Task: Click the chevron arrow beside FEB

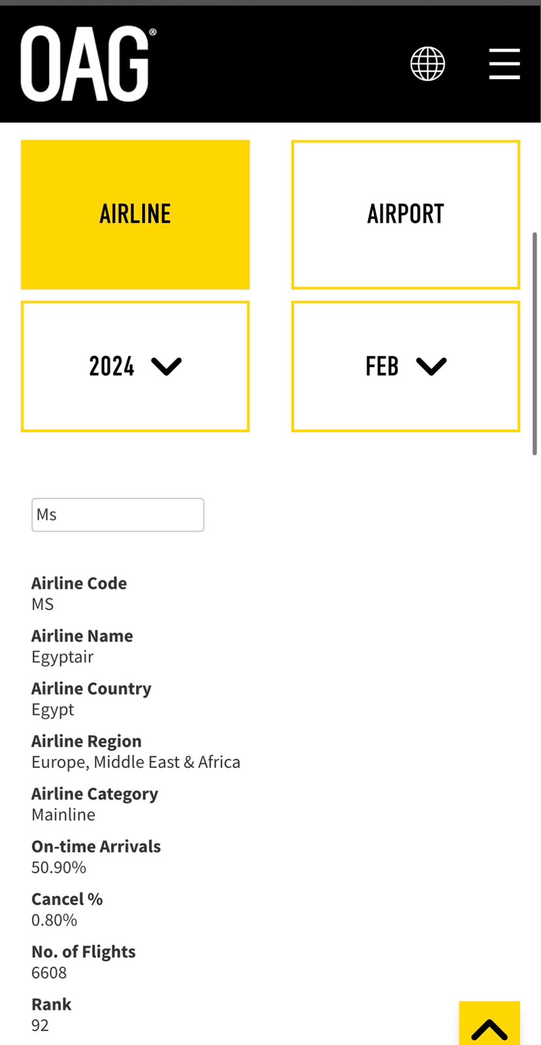Action: [x=431, y=366]
